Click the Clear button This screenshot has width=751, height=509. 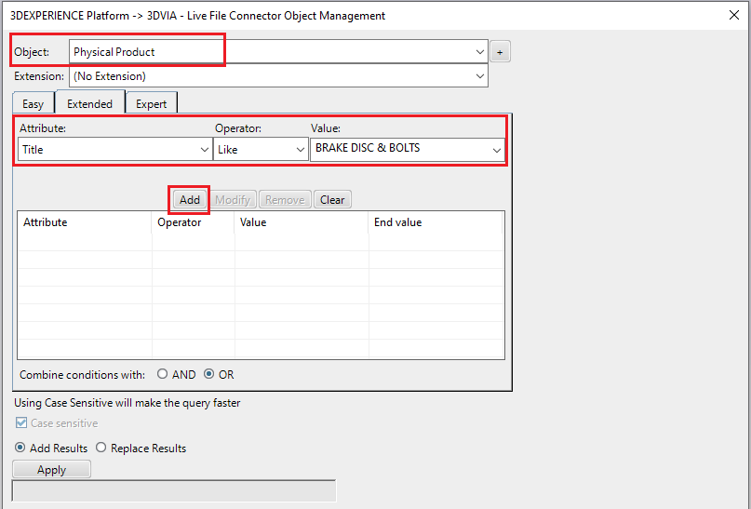[332, 200]
